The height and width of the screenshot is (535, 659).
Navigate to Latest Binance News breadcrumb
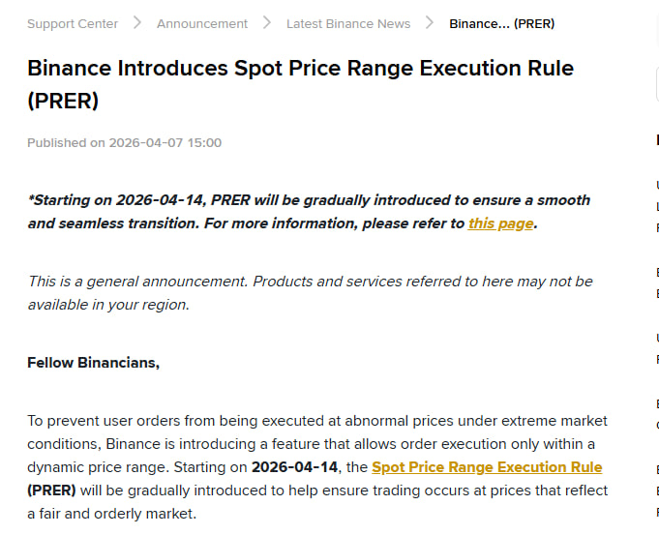tap(348, 23)
